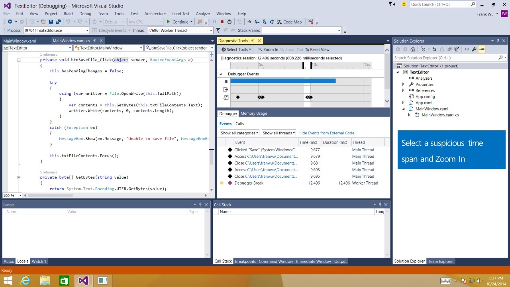510x287 pixels.
Task: Toggle Preview Selected Items in Solution Explorer
Action: (x=482, y=49)
